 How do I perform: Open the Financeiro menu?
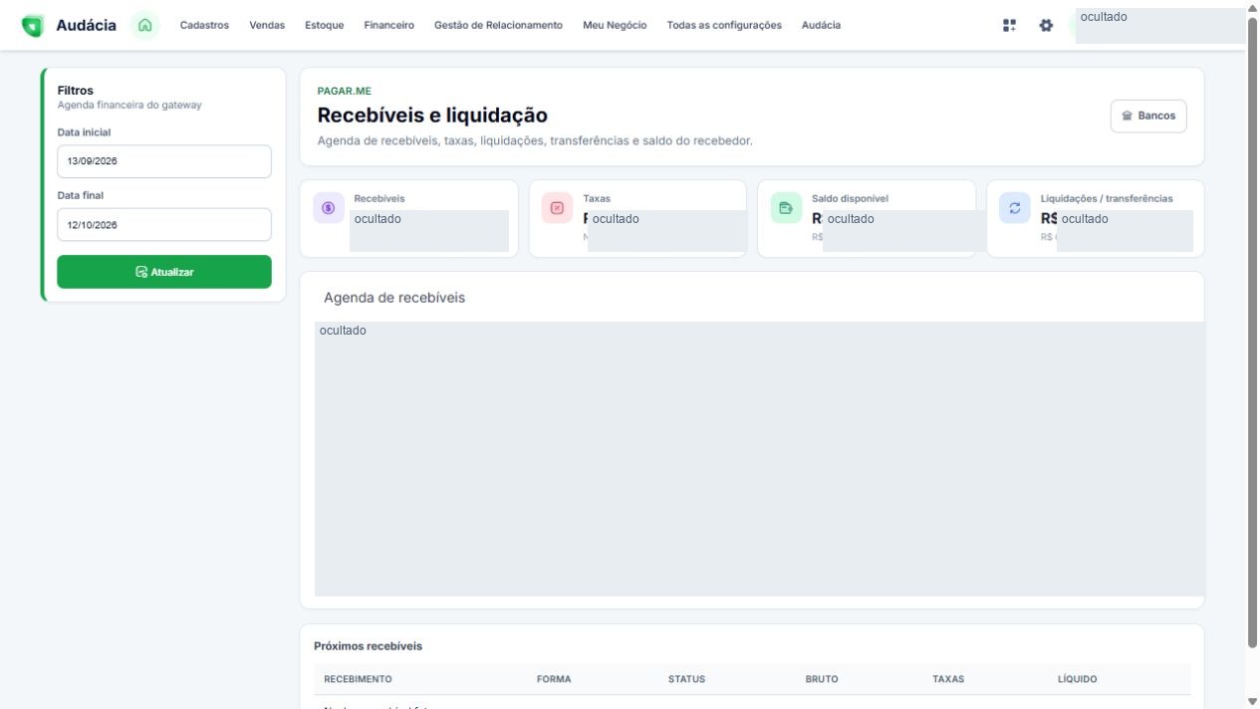pos(389,25)
